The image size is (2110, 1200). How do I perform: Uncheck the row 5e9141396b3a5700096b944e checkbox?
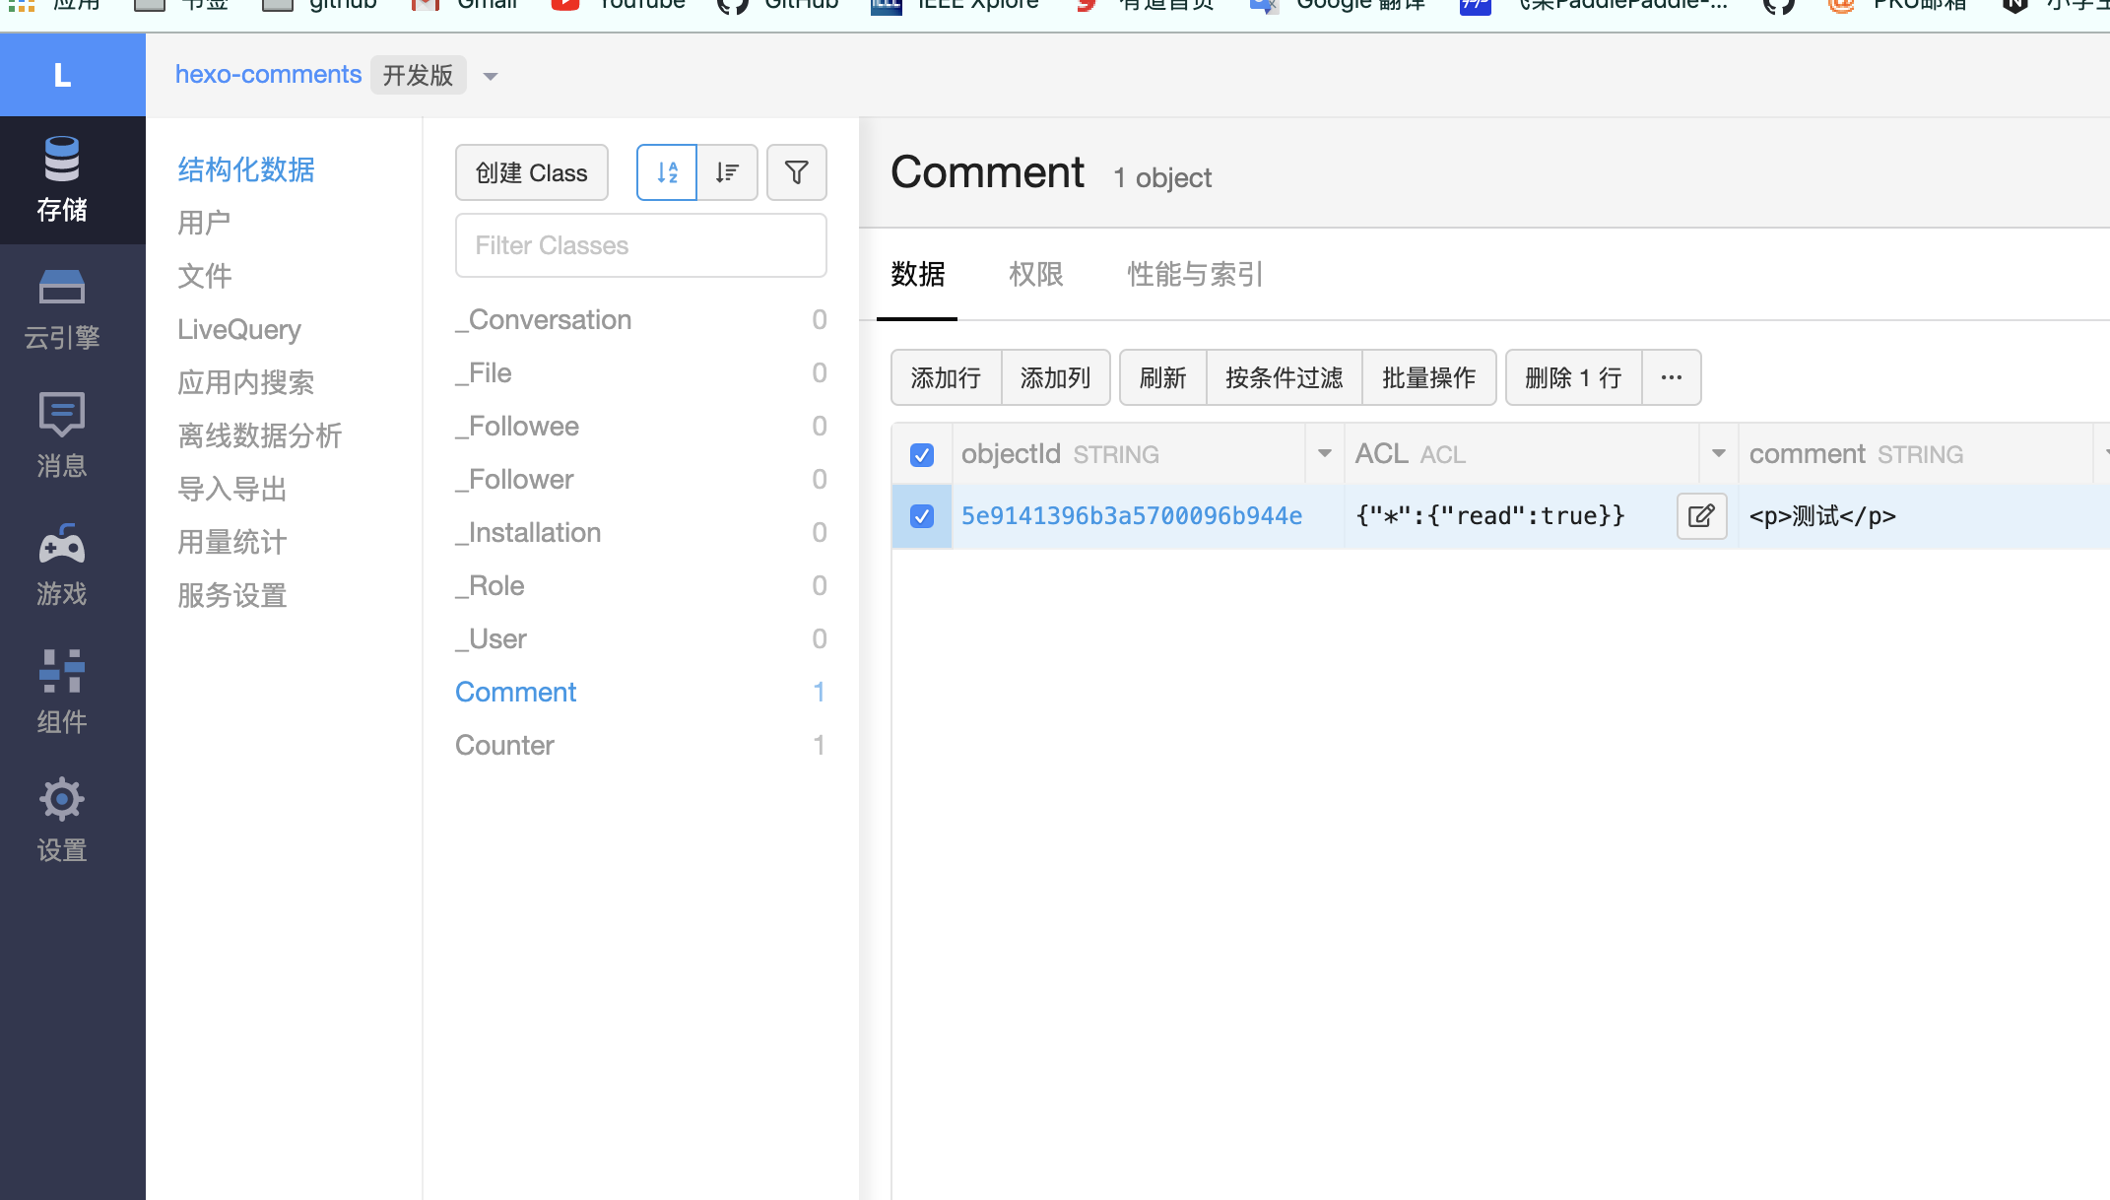coord(922,516)
